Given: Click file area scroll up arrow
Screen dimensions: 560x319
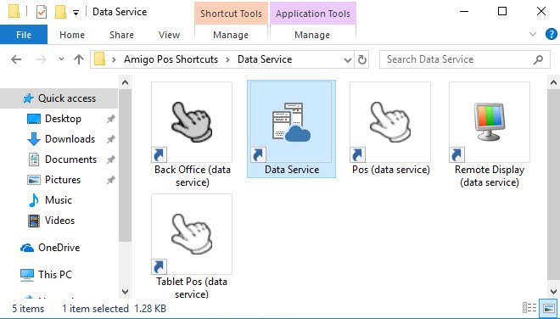Looking at the screenshot, I should 553,83.
